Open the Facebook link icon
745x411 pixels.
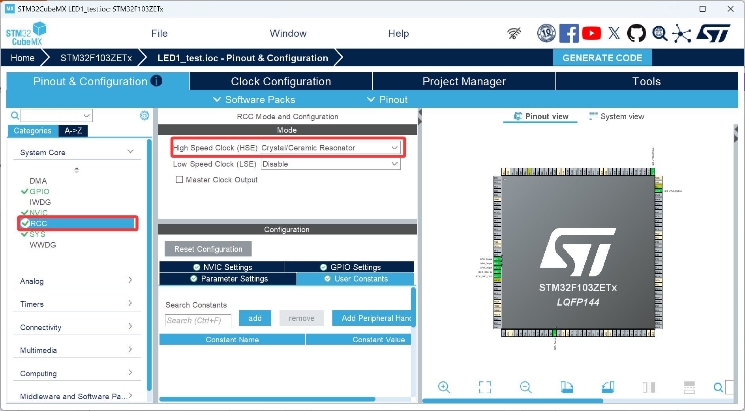coord(569,33)
